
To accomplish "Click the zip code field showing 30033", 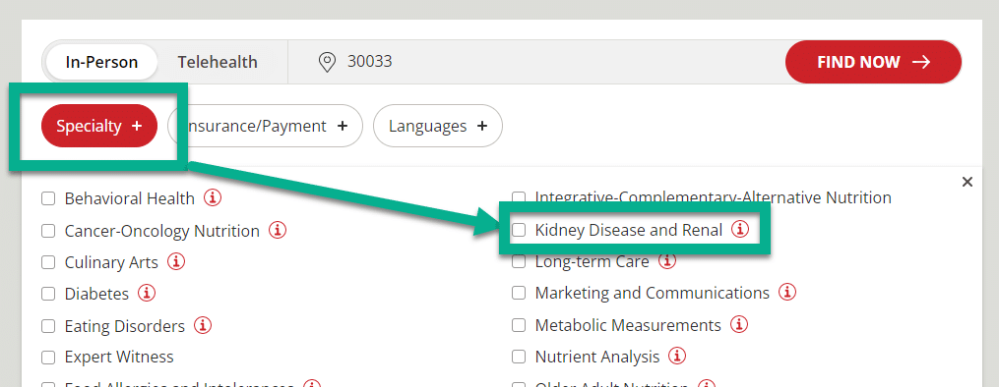I will click(535, 62).
